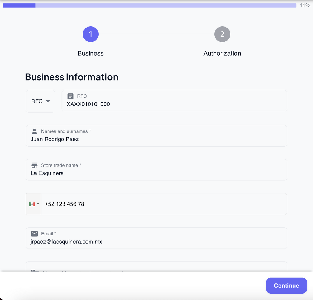
Task: Select step circle 2 labeled Authorization
Action: coord(222,34)
